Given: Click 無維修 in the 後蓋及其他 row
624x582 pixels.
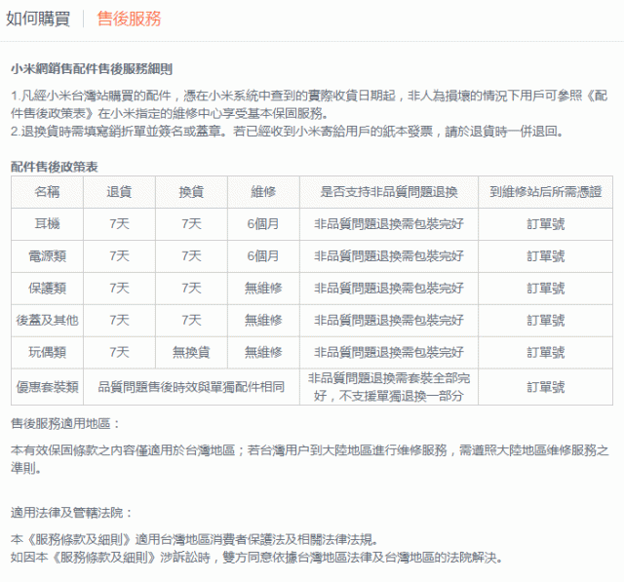Looking at the screenshot, I should point(263,320).
